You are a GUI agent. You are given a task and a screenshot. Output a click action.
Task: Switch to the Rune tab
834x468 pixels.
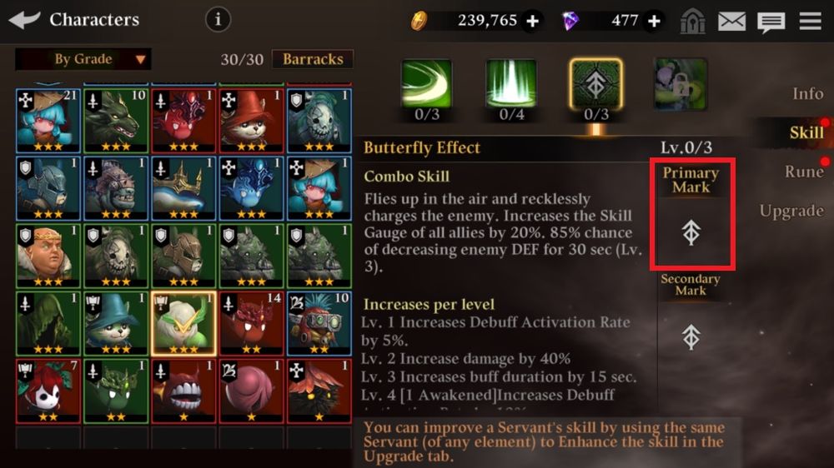point(804,171)
